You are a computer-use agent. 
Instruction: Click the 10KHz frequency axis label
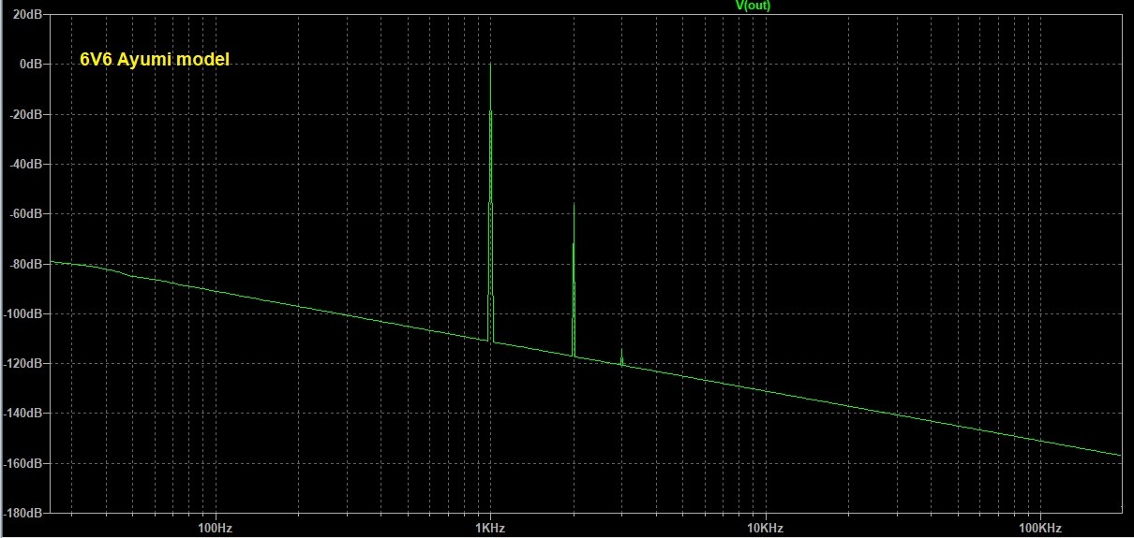765,529
